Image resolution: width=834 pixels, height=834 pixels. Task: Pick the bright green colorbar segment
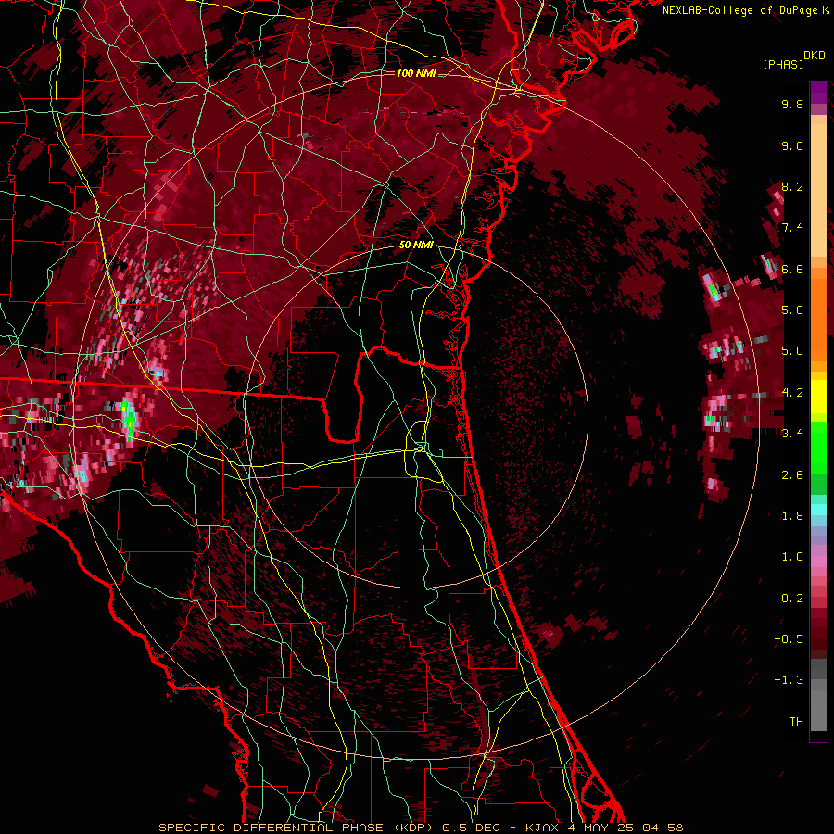(x=818, y=447)
